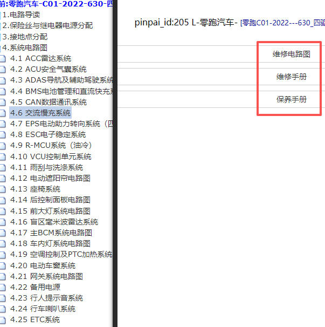Viewport: 325px width, 327px height.
Task: Open 4.15 前大灯系统电路图
Action: [x=50, y=211]
